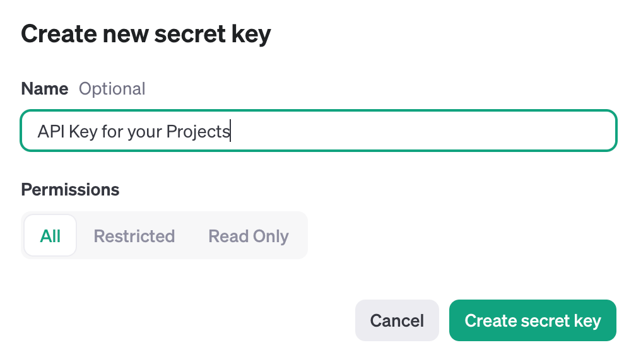Toggle the Read Only segment in Permissions
This screenshot has width=636, height=362.
pyautogui.click(x=249, y=236)
